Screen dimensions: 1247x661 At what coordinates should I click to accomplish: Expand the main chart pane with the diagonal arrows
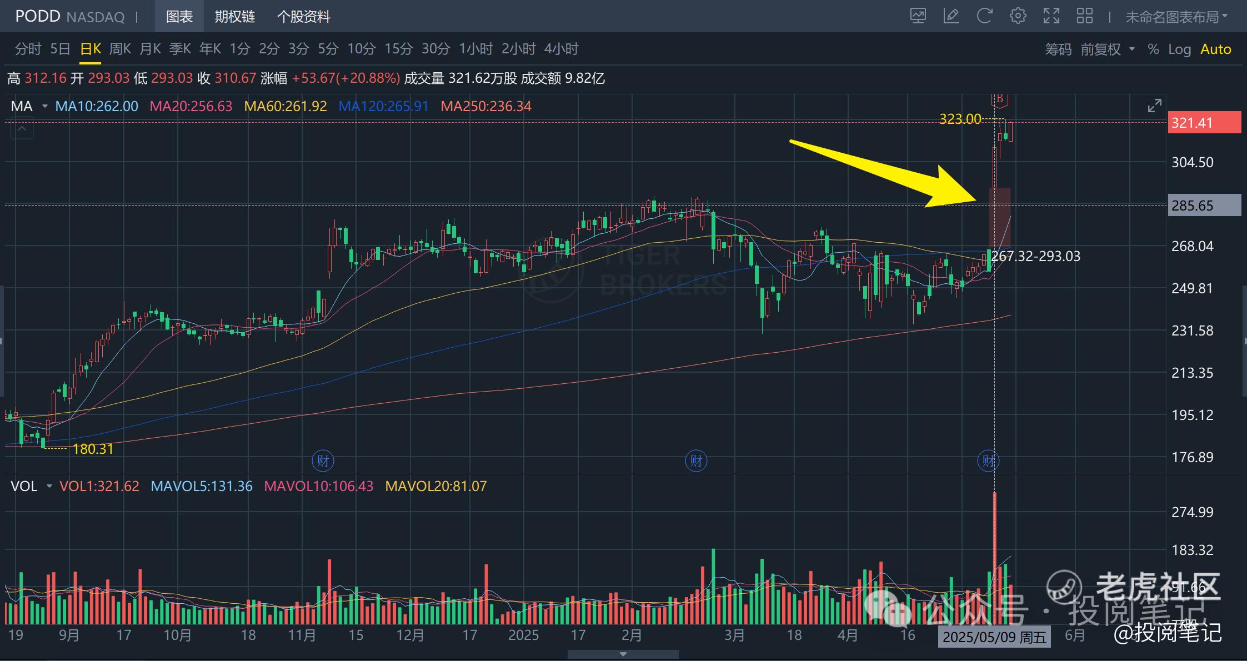coord(1154,106)
